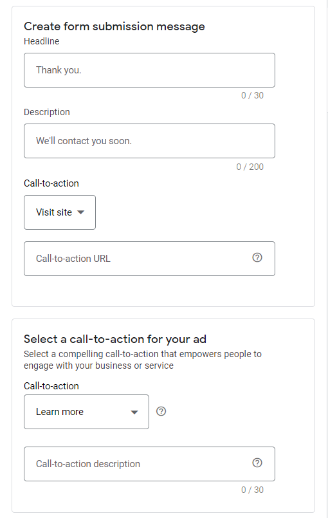Click the Call-to-action label above Learn more
328x518 pixels.
coord(51,386)
